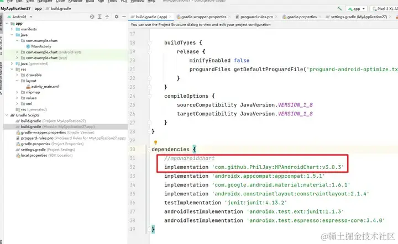Viewport: 398px width, 244px height.
Task: Select settings.gradle (Project Settings) file
Action: 45,150
